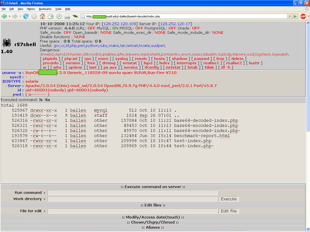Click the Edit file button
310x232 pixels.
tap(229, 211)
